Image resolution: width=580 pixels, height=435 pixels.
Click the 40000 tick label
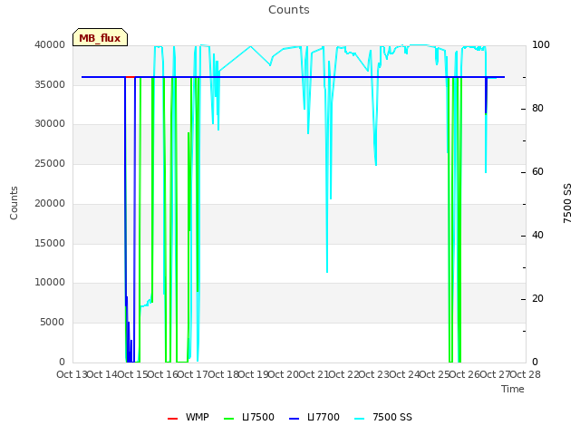[50, 44]
